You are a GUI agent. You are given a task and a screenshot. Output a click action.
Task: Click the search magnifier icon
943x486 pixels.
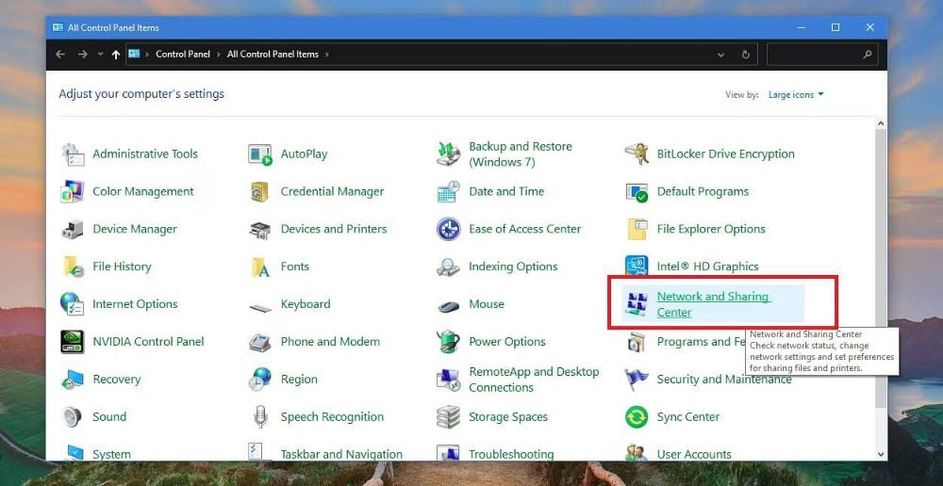[x=868, y=55]
